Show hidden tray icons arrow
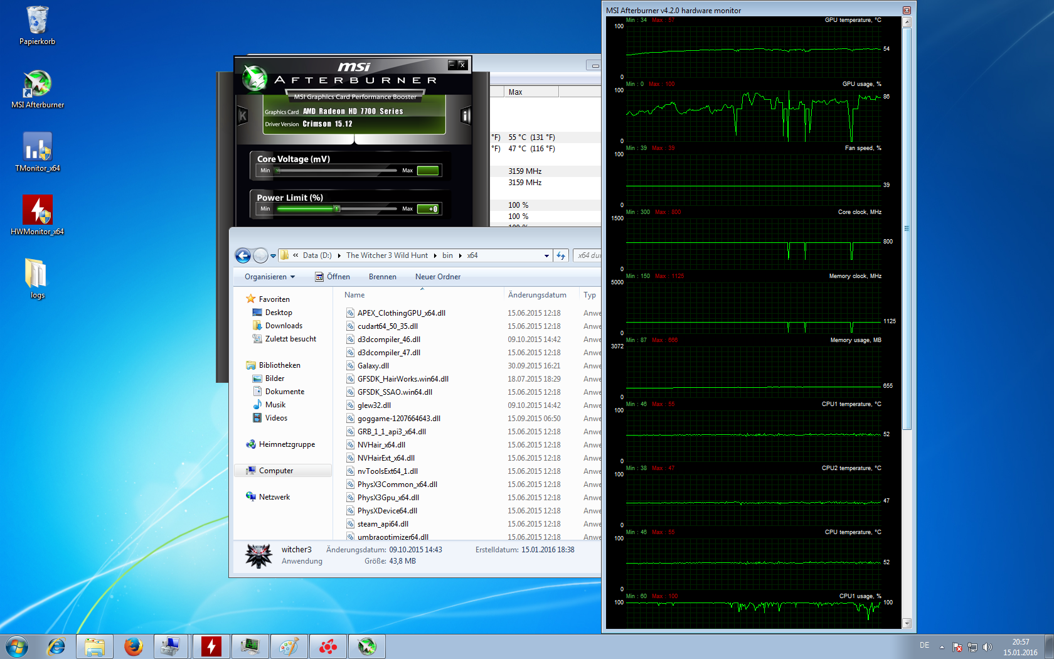 coord(942,647)
